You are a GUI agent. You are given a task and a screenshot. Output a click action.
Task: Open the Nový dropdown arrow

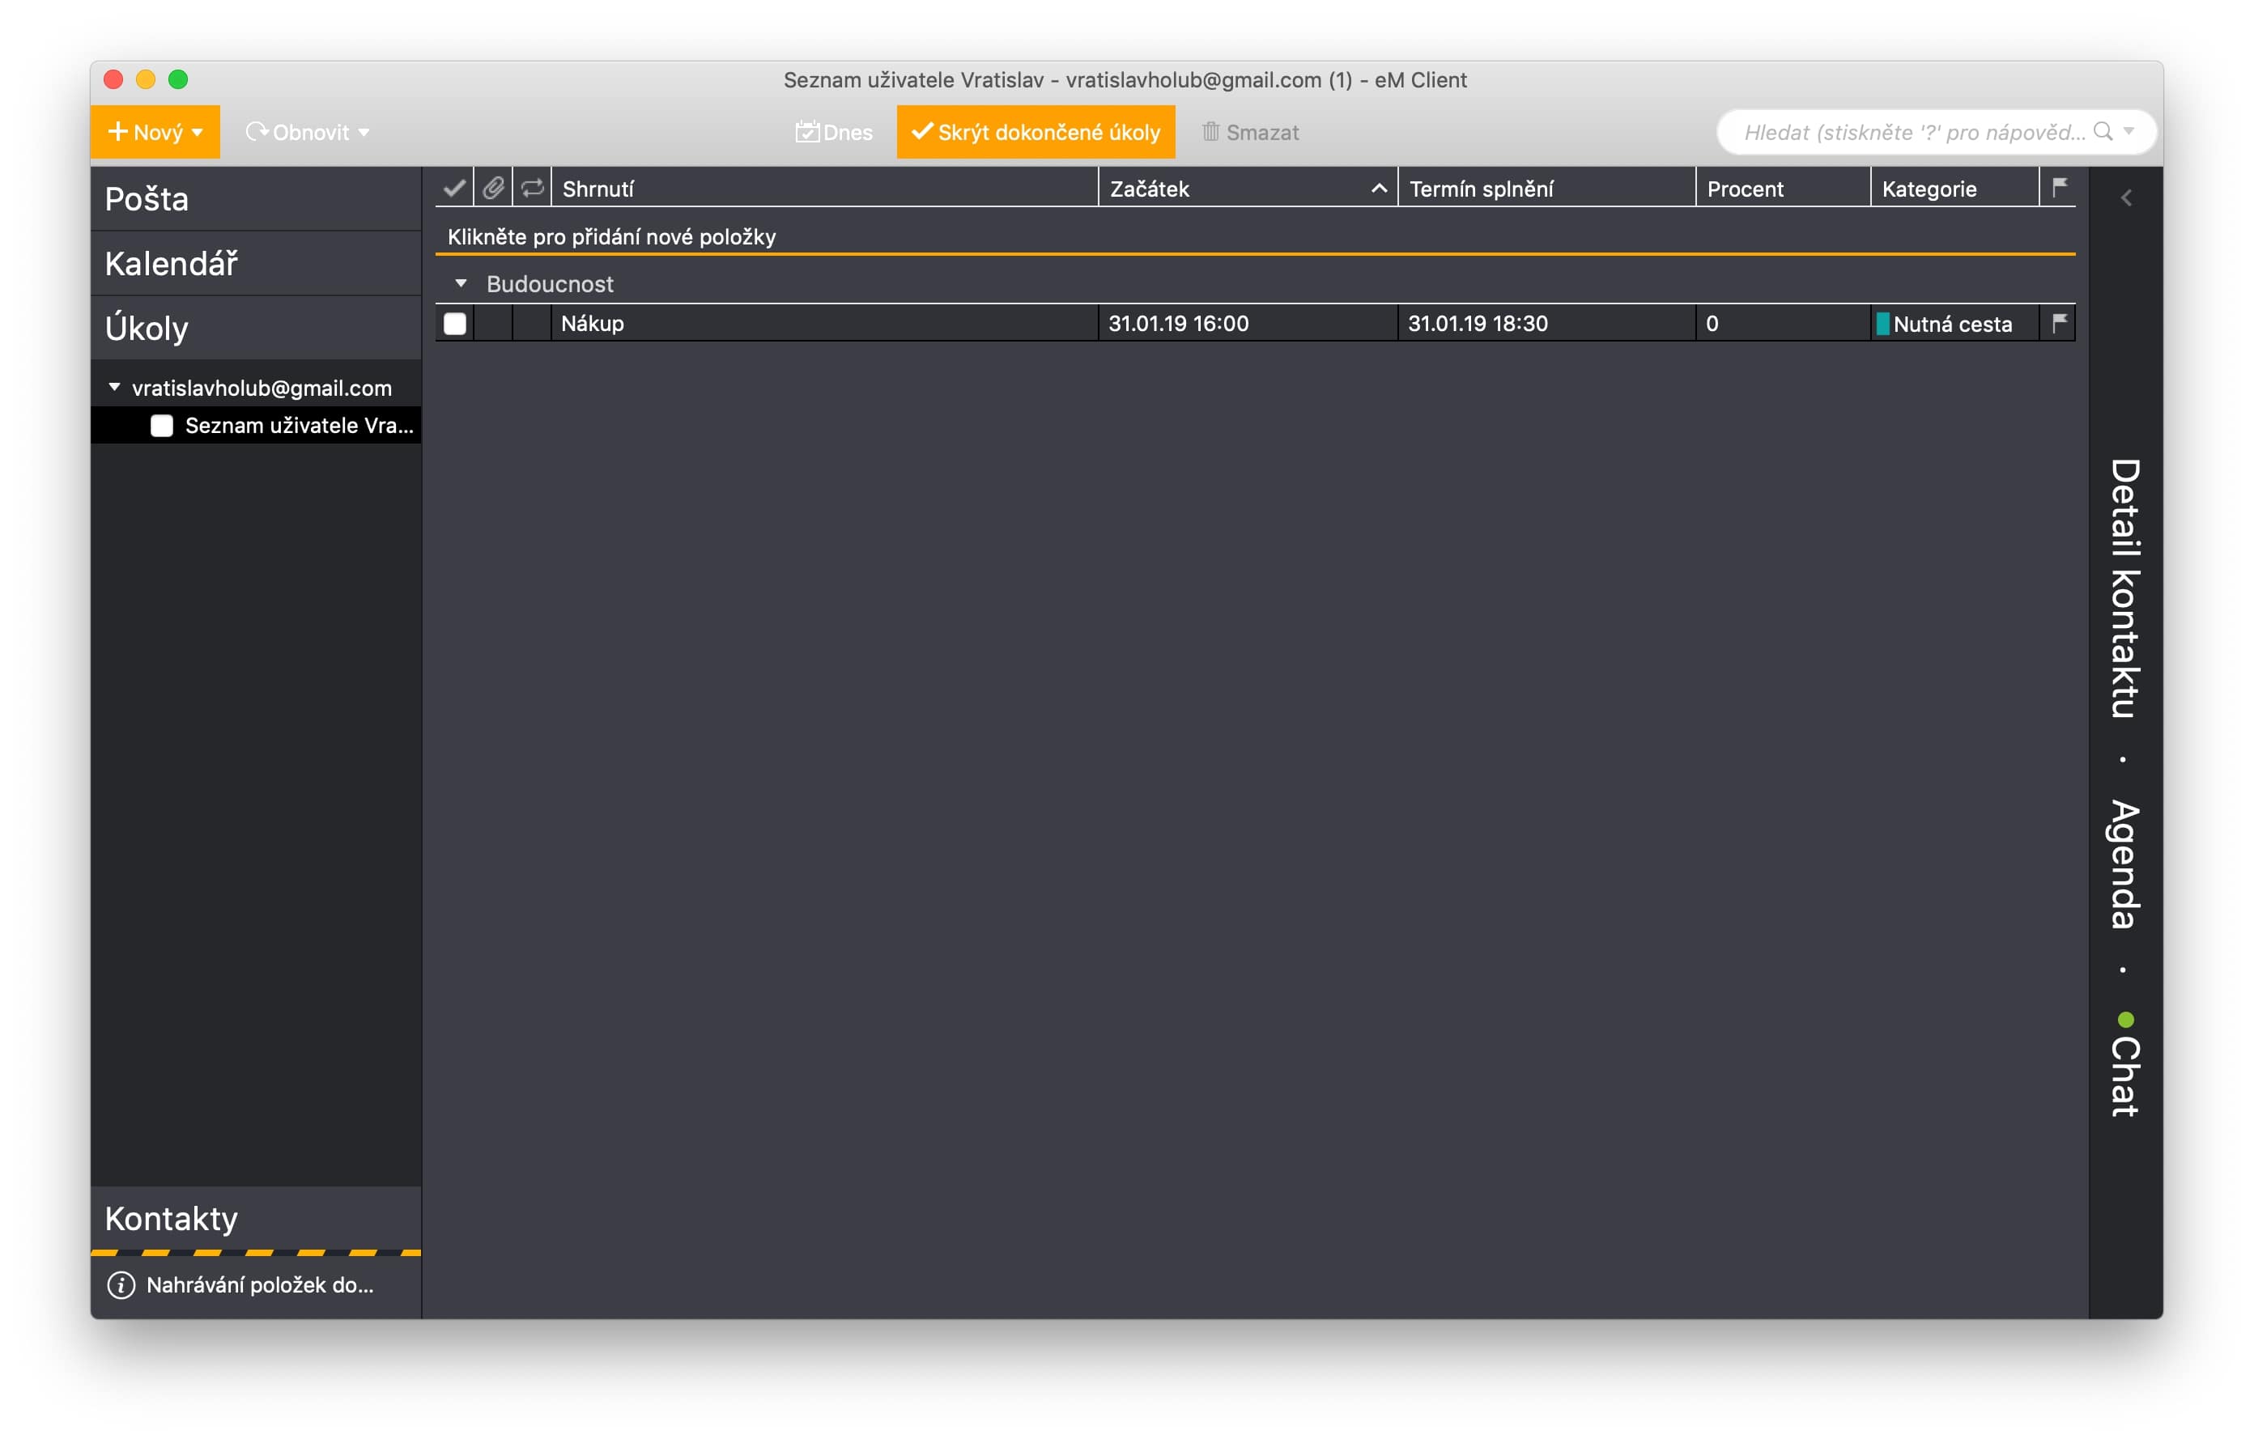point(198,132)
